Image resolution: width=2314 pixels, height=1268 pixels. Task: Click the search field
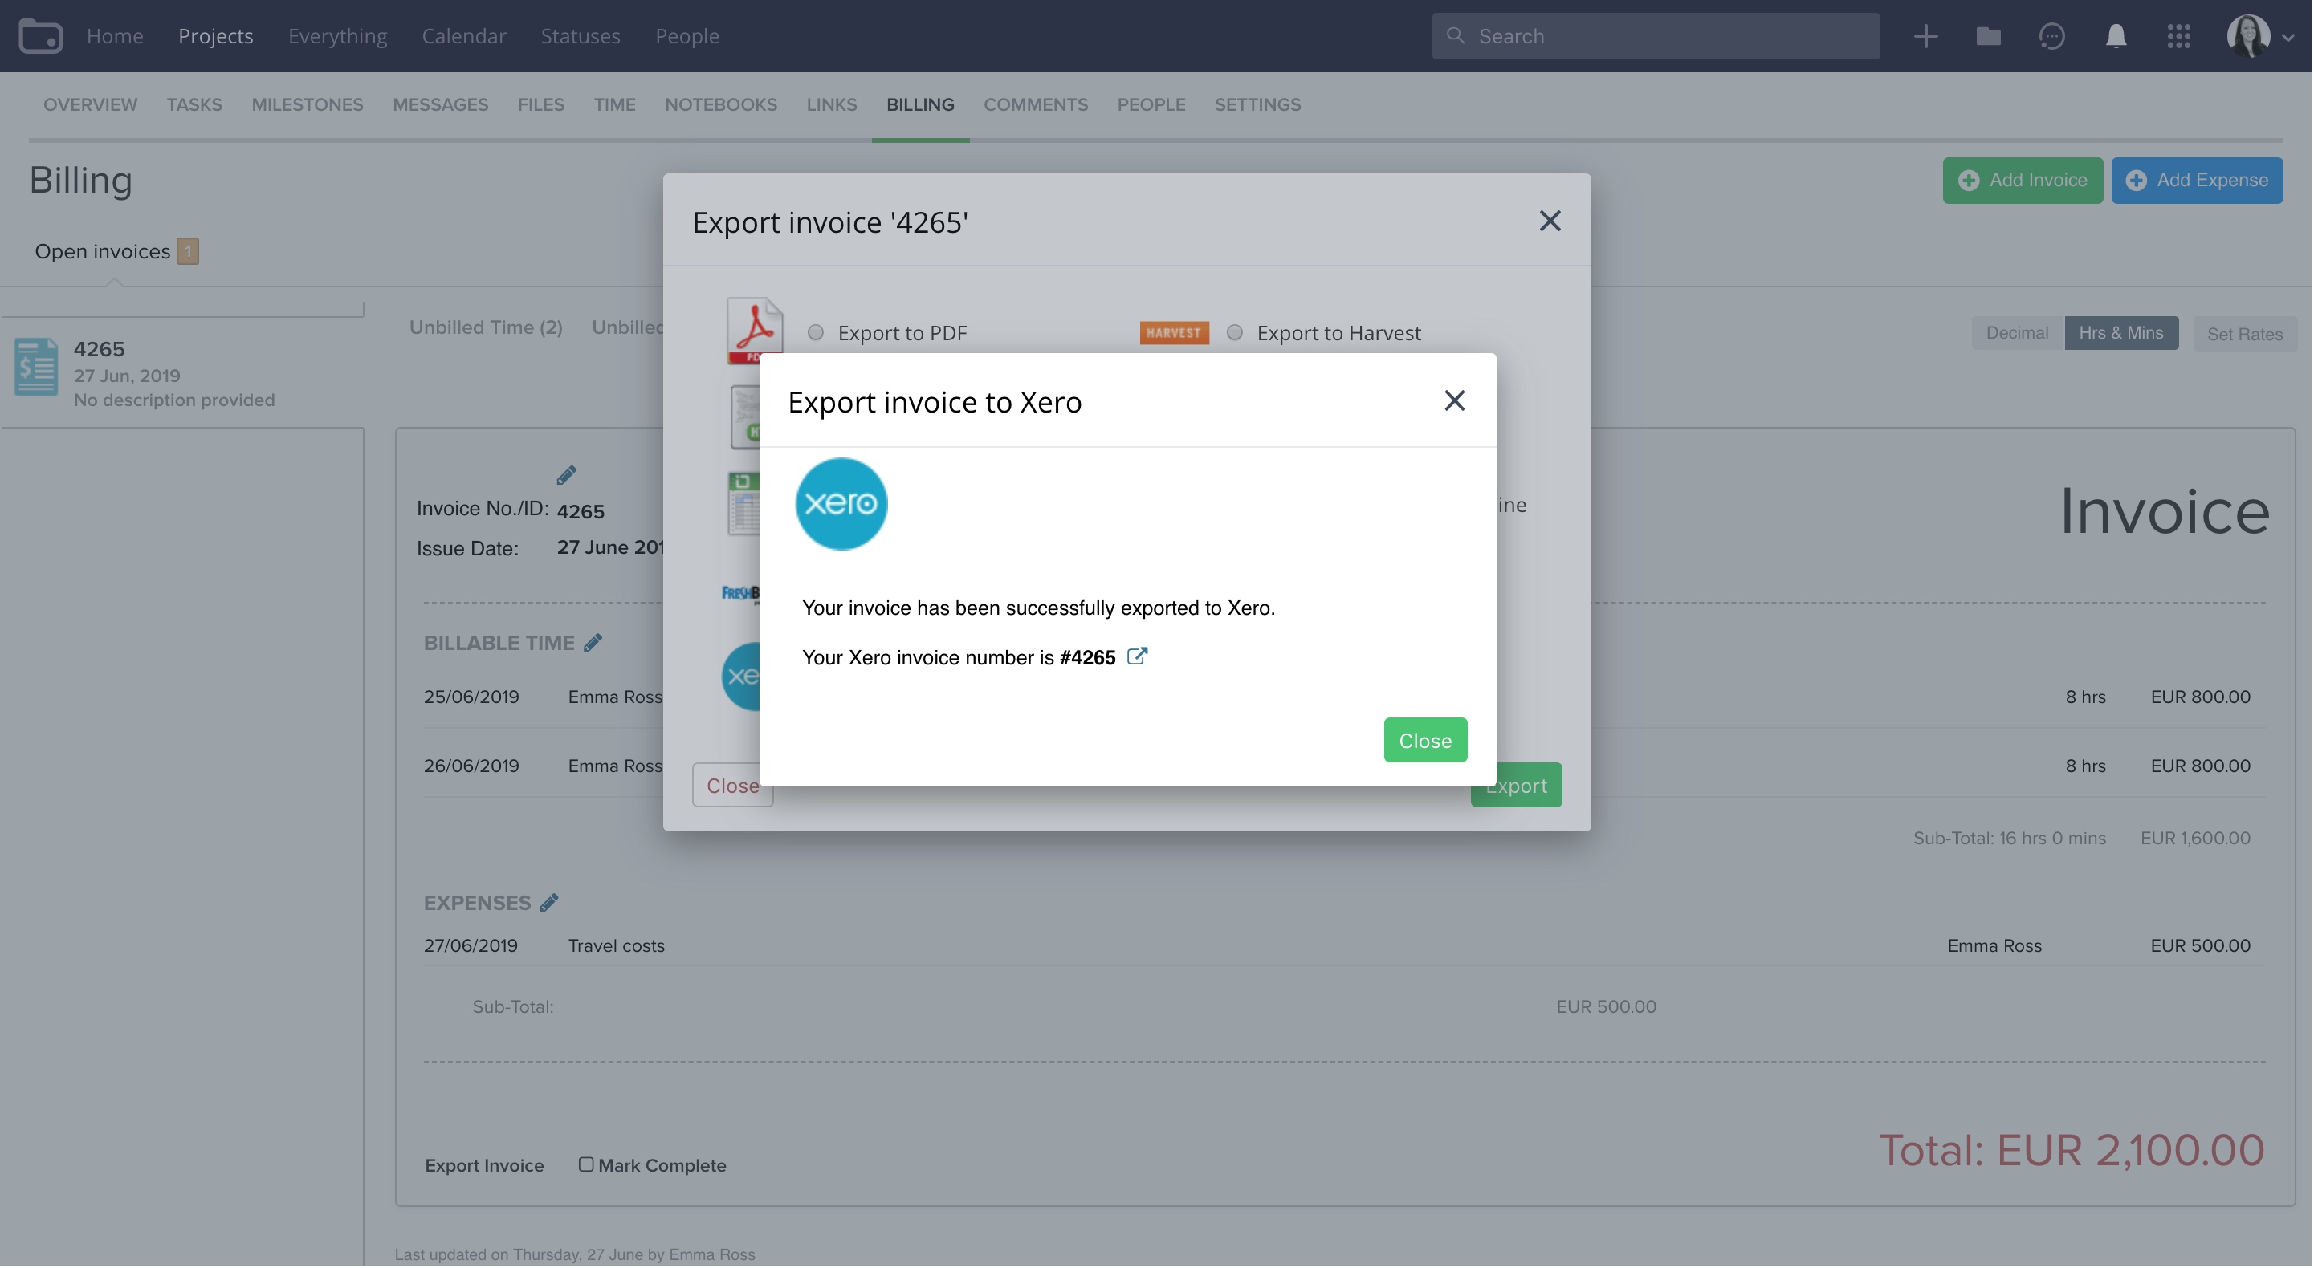tap(1655, 36)
